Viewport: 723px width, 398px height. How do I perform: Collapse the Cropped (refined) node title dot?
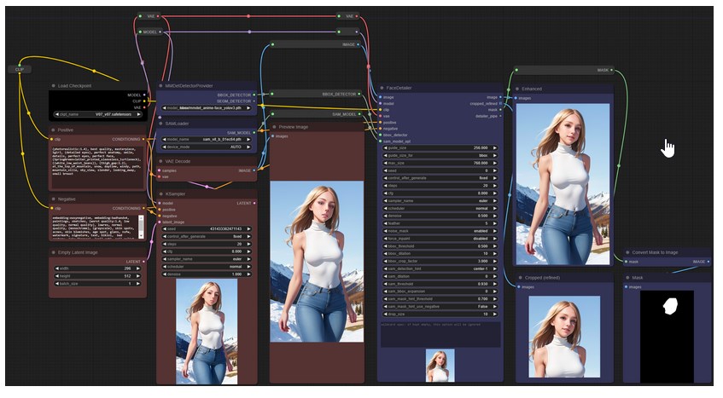[521, 278]
